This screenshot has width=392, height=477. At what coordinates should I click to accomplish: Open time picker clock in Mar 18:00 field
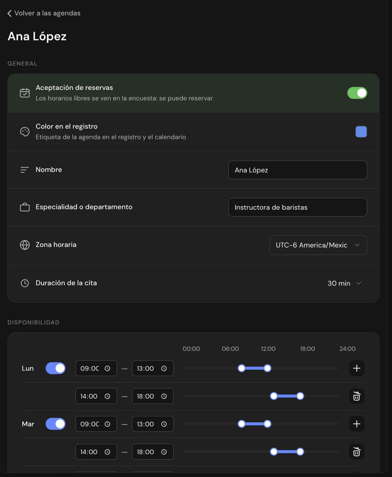164,452
